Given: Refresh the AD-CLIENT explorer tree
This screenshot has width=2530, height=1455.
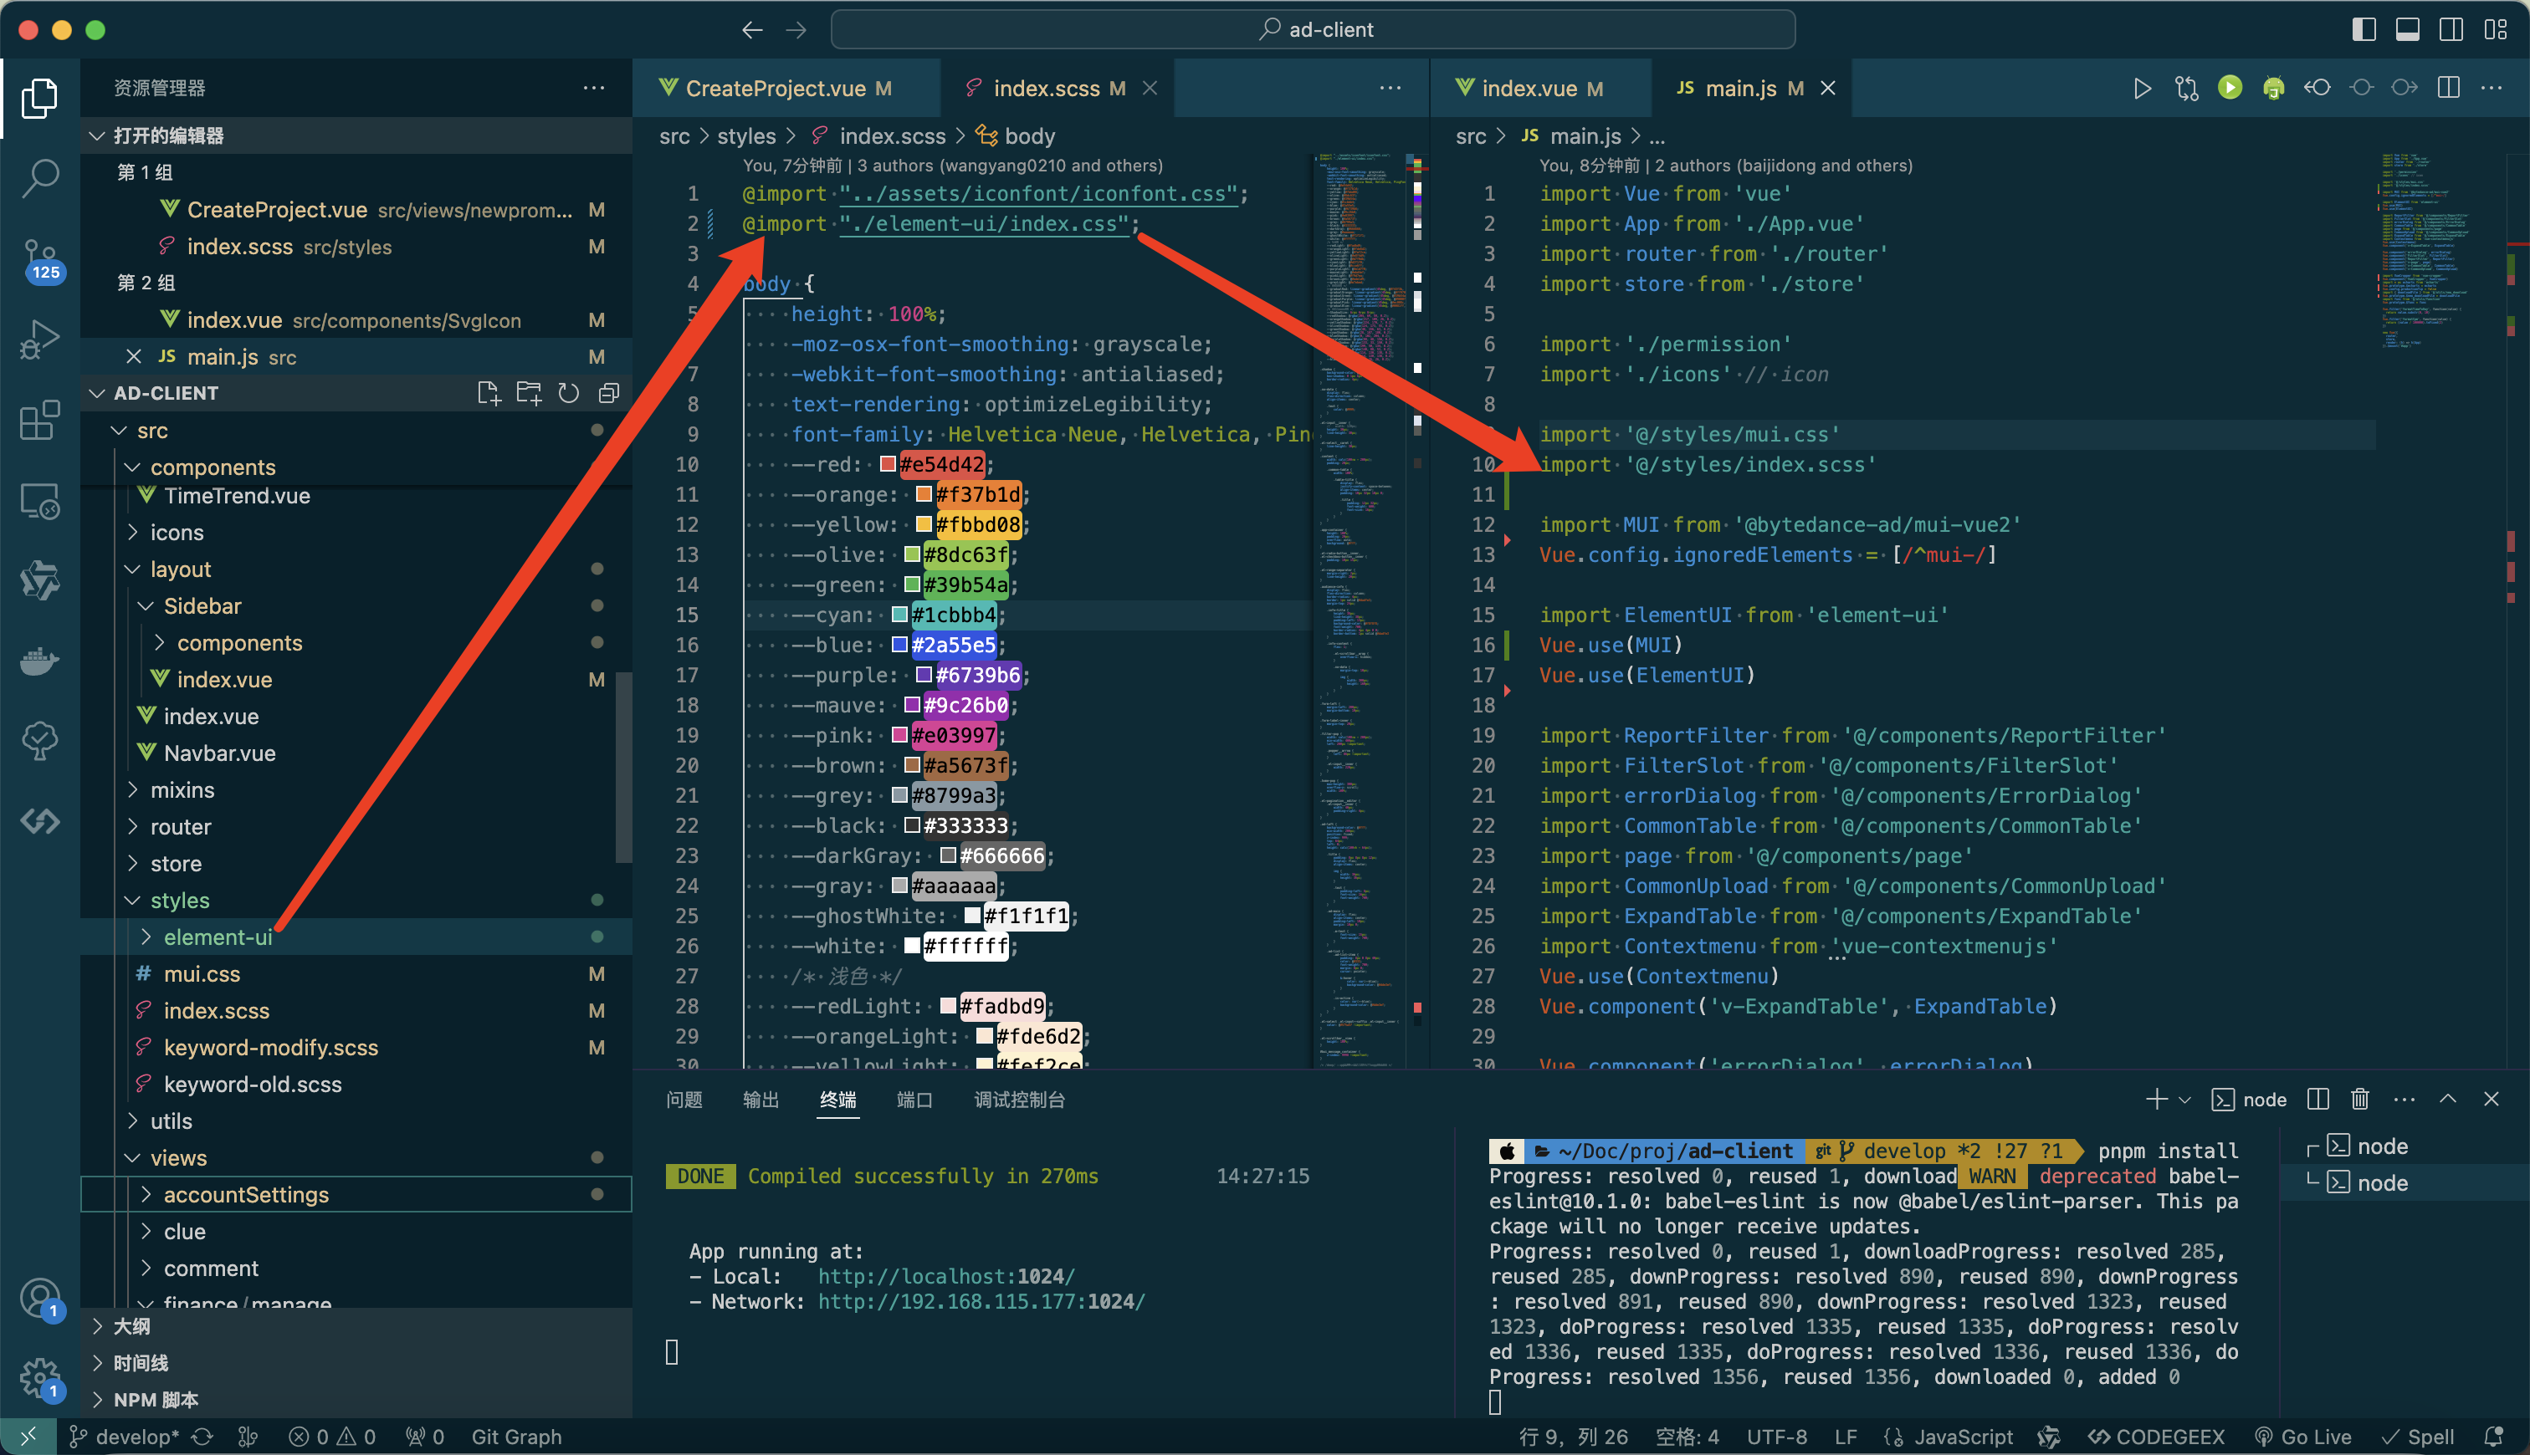Looking at the screenshot, I should click(568, 393).
